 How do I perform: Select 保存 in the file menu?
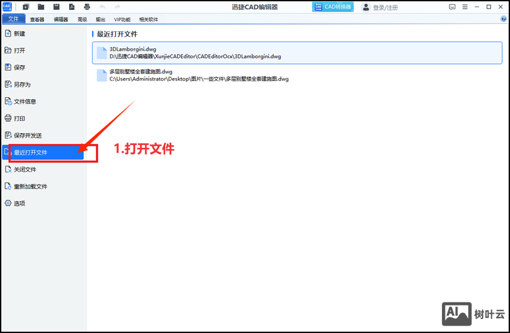[44, 67]
